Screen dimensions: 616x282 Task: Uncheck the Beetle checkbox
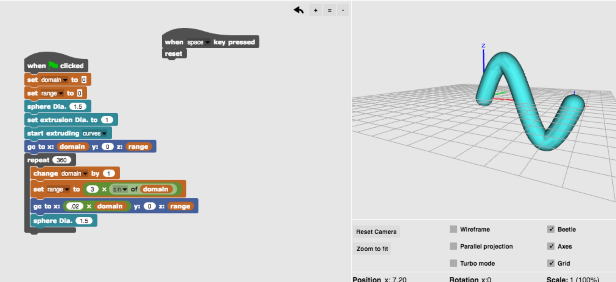click(551, 229)
